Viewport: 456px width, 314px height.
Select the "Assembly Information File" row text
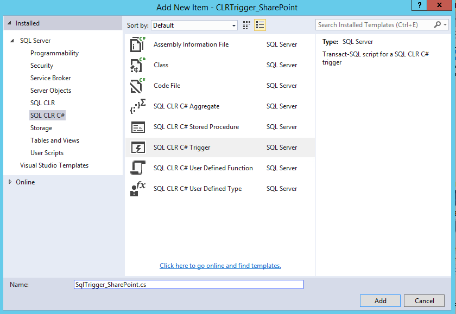[191, 44]
